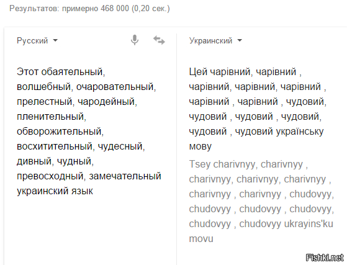The image size is (347, 265).
Task: Open the Русский source language dropdown
Action: (x=37, y=41)
